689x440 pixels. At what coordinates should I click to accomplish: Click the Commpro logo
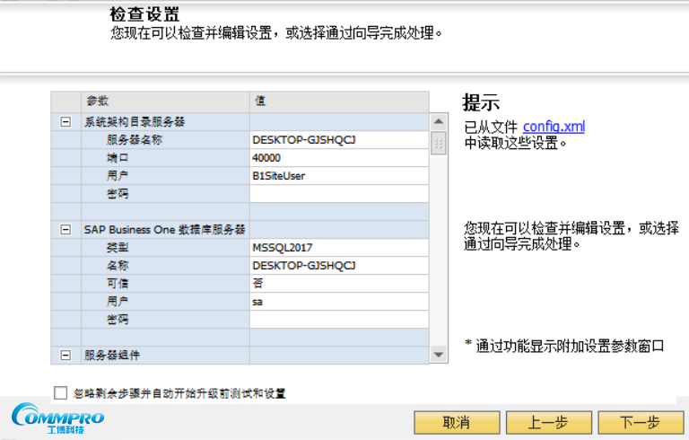tap(57, 418)
